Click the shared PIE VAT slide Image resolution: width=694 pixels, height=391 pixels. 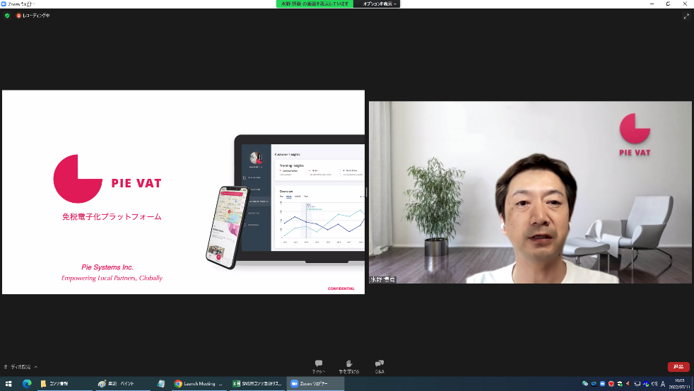pos(183,192)
